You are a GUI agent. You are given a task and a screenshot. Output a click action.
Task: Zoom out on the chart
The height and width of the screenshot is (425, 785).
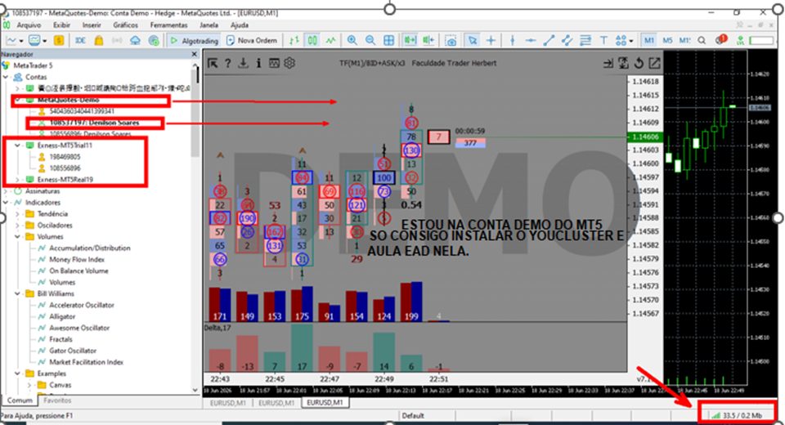pos(370,41)
